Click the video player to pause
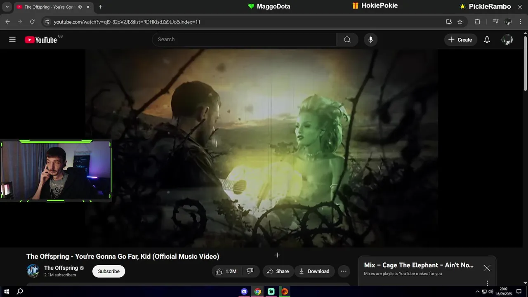The image size is (528, 297). click(262, 148)
